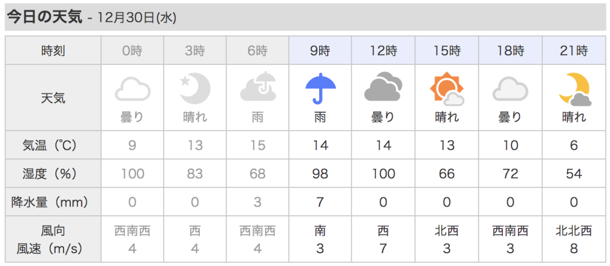Click the cloudy icon at 0時
The height and width of the screenshot is (266, 610).
[x=132, y=89]
